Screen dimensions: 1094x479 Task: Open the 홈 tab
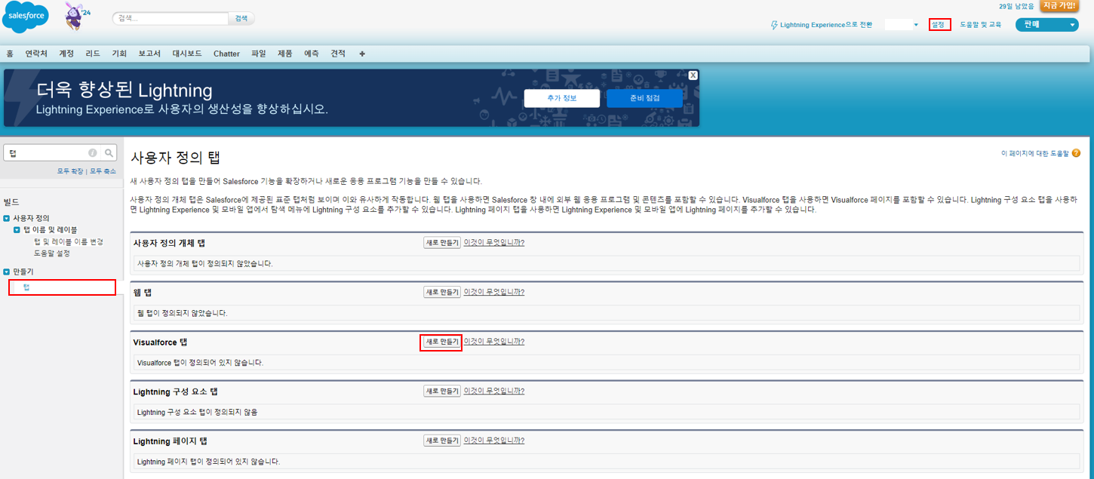[x=10, y=54]
